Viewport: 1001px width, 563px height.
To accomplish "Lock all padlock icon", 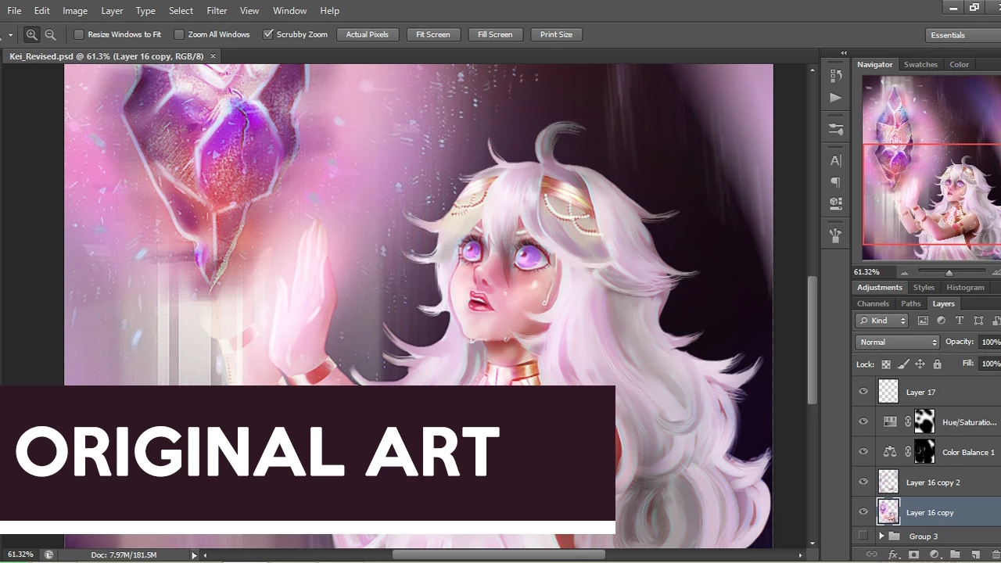I will (x=937, y=364).
